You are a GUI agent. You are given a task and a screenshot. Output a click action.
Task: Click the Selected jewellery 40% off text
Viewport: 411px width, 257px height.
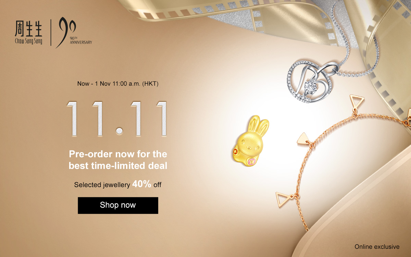118,185
